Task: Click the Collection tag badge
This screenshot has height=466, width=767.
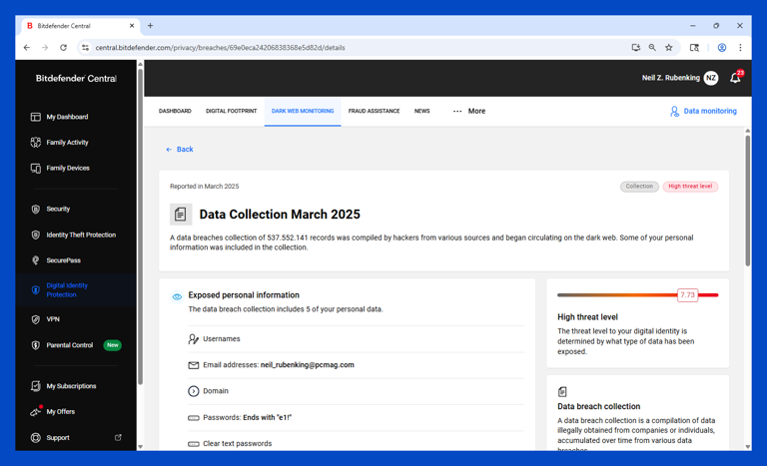Action: coord(639,187)
